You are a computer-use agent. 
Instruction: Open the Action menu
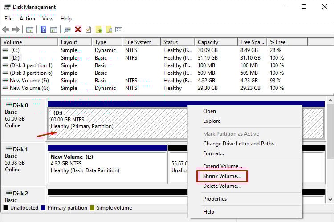point(27,19)
